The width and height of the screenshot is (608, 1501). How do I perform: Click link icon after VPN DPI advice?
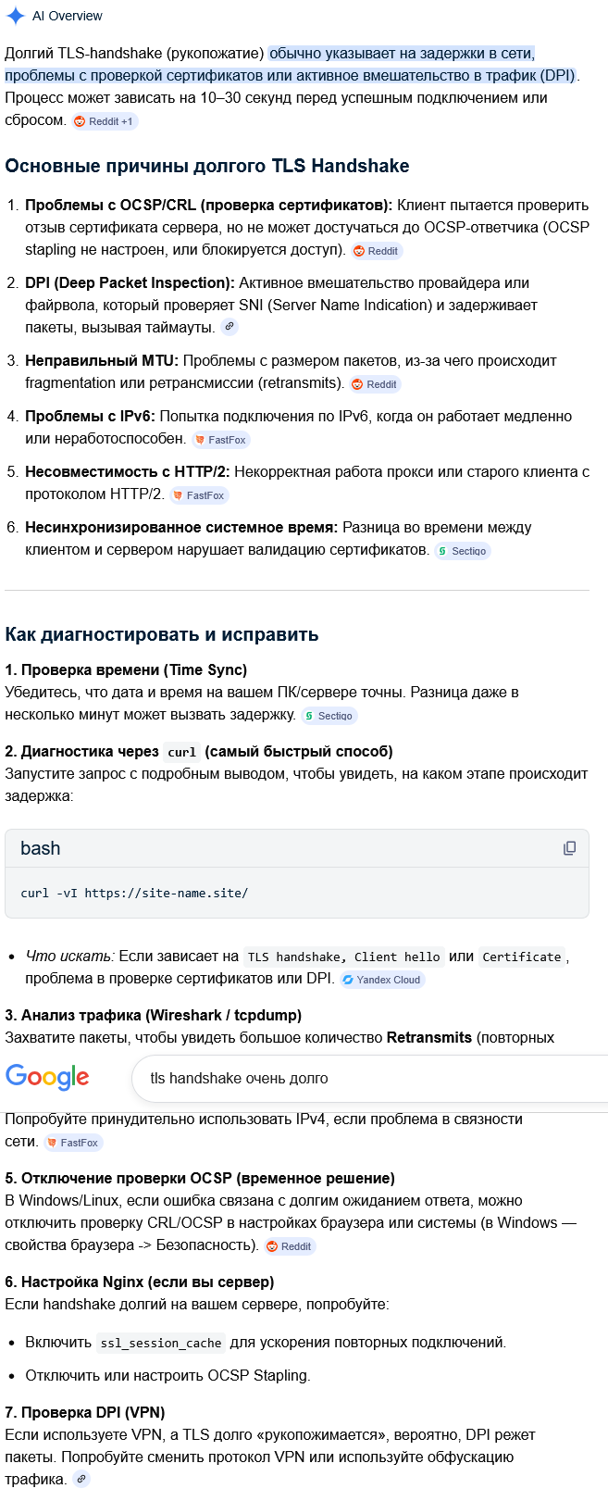81,1479
